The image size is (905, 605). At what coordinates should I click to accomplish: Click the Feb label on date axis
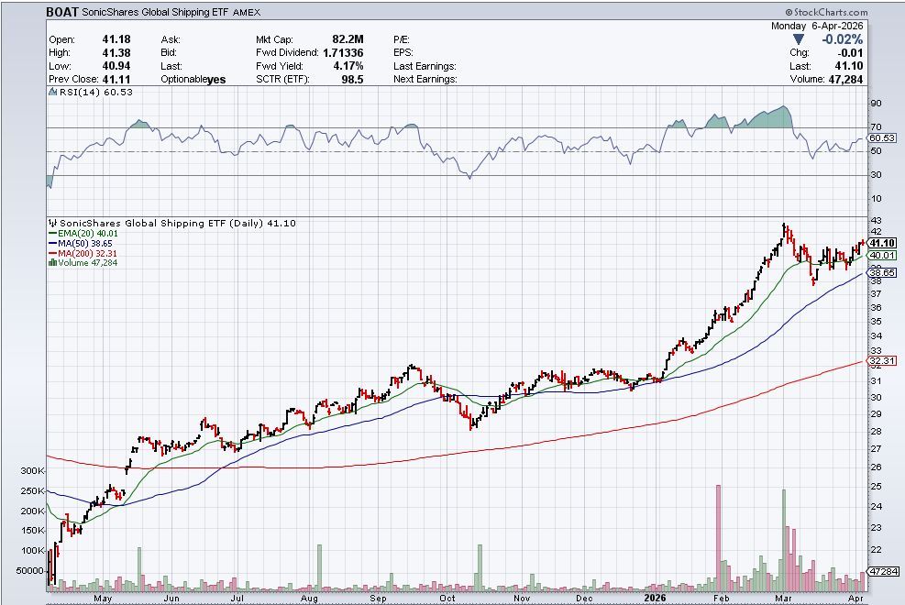[x=722, y=599]
